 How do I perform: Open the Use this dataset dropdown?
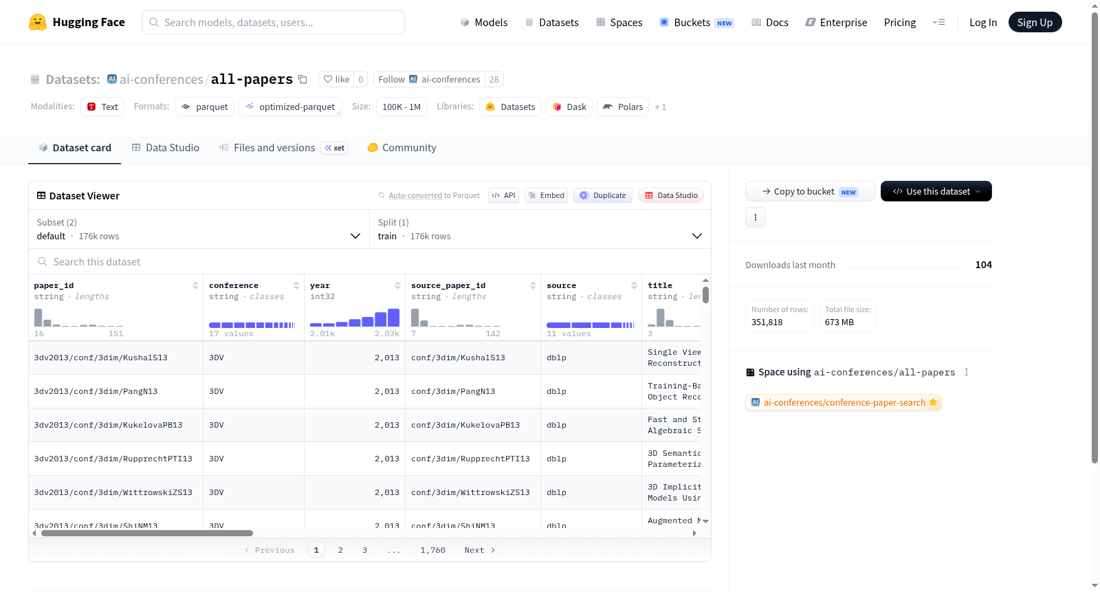(936, 191)
